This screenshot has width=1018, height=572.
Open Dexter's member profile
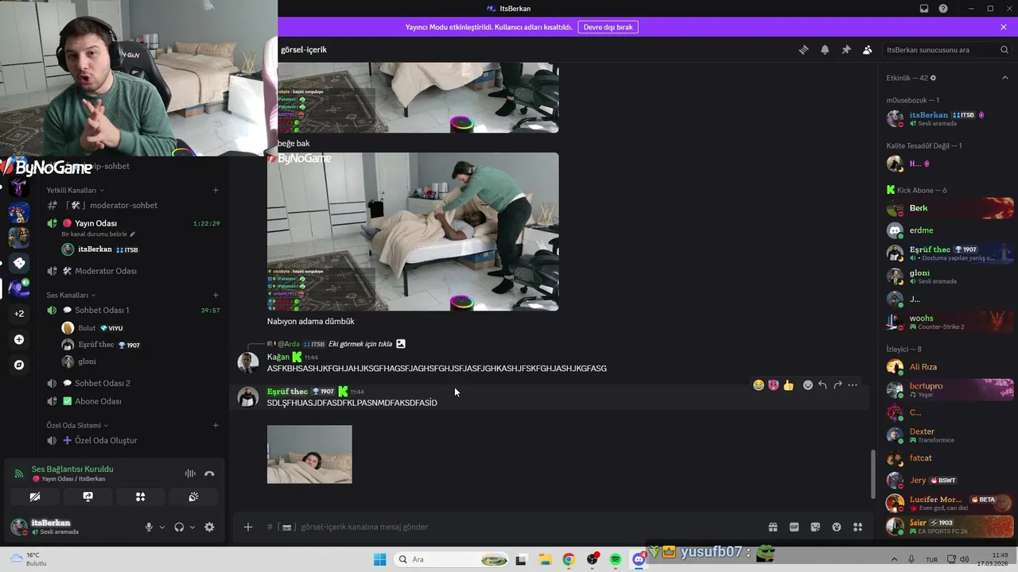(x=950, y=435)
